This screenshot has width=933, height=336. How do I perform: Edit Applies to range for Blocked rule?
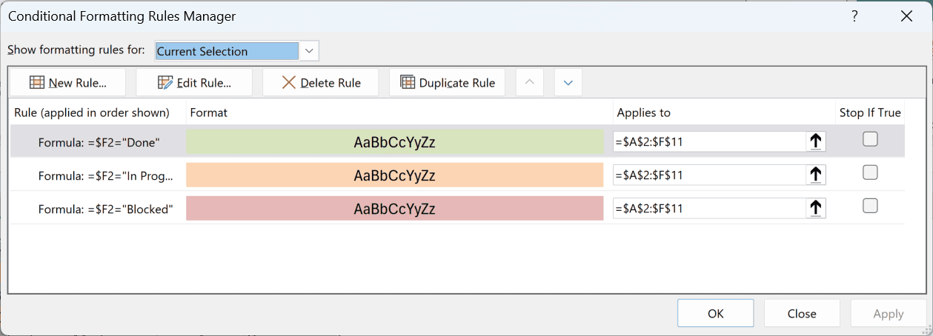tap(709, 209)
